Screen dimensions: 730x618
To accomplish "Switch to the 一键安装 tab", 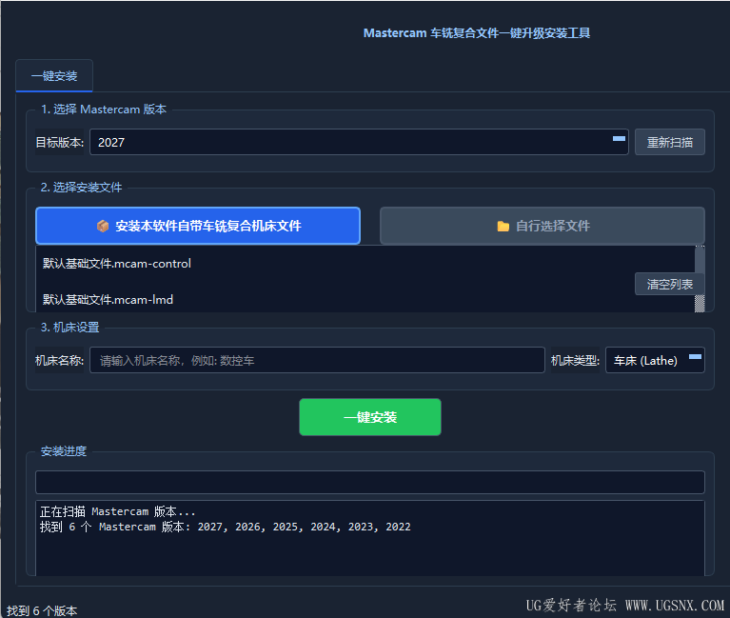I will click(x=54, y=75).
